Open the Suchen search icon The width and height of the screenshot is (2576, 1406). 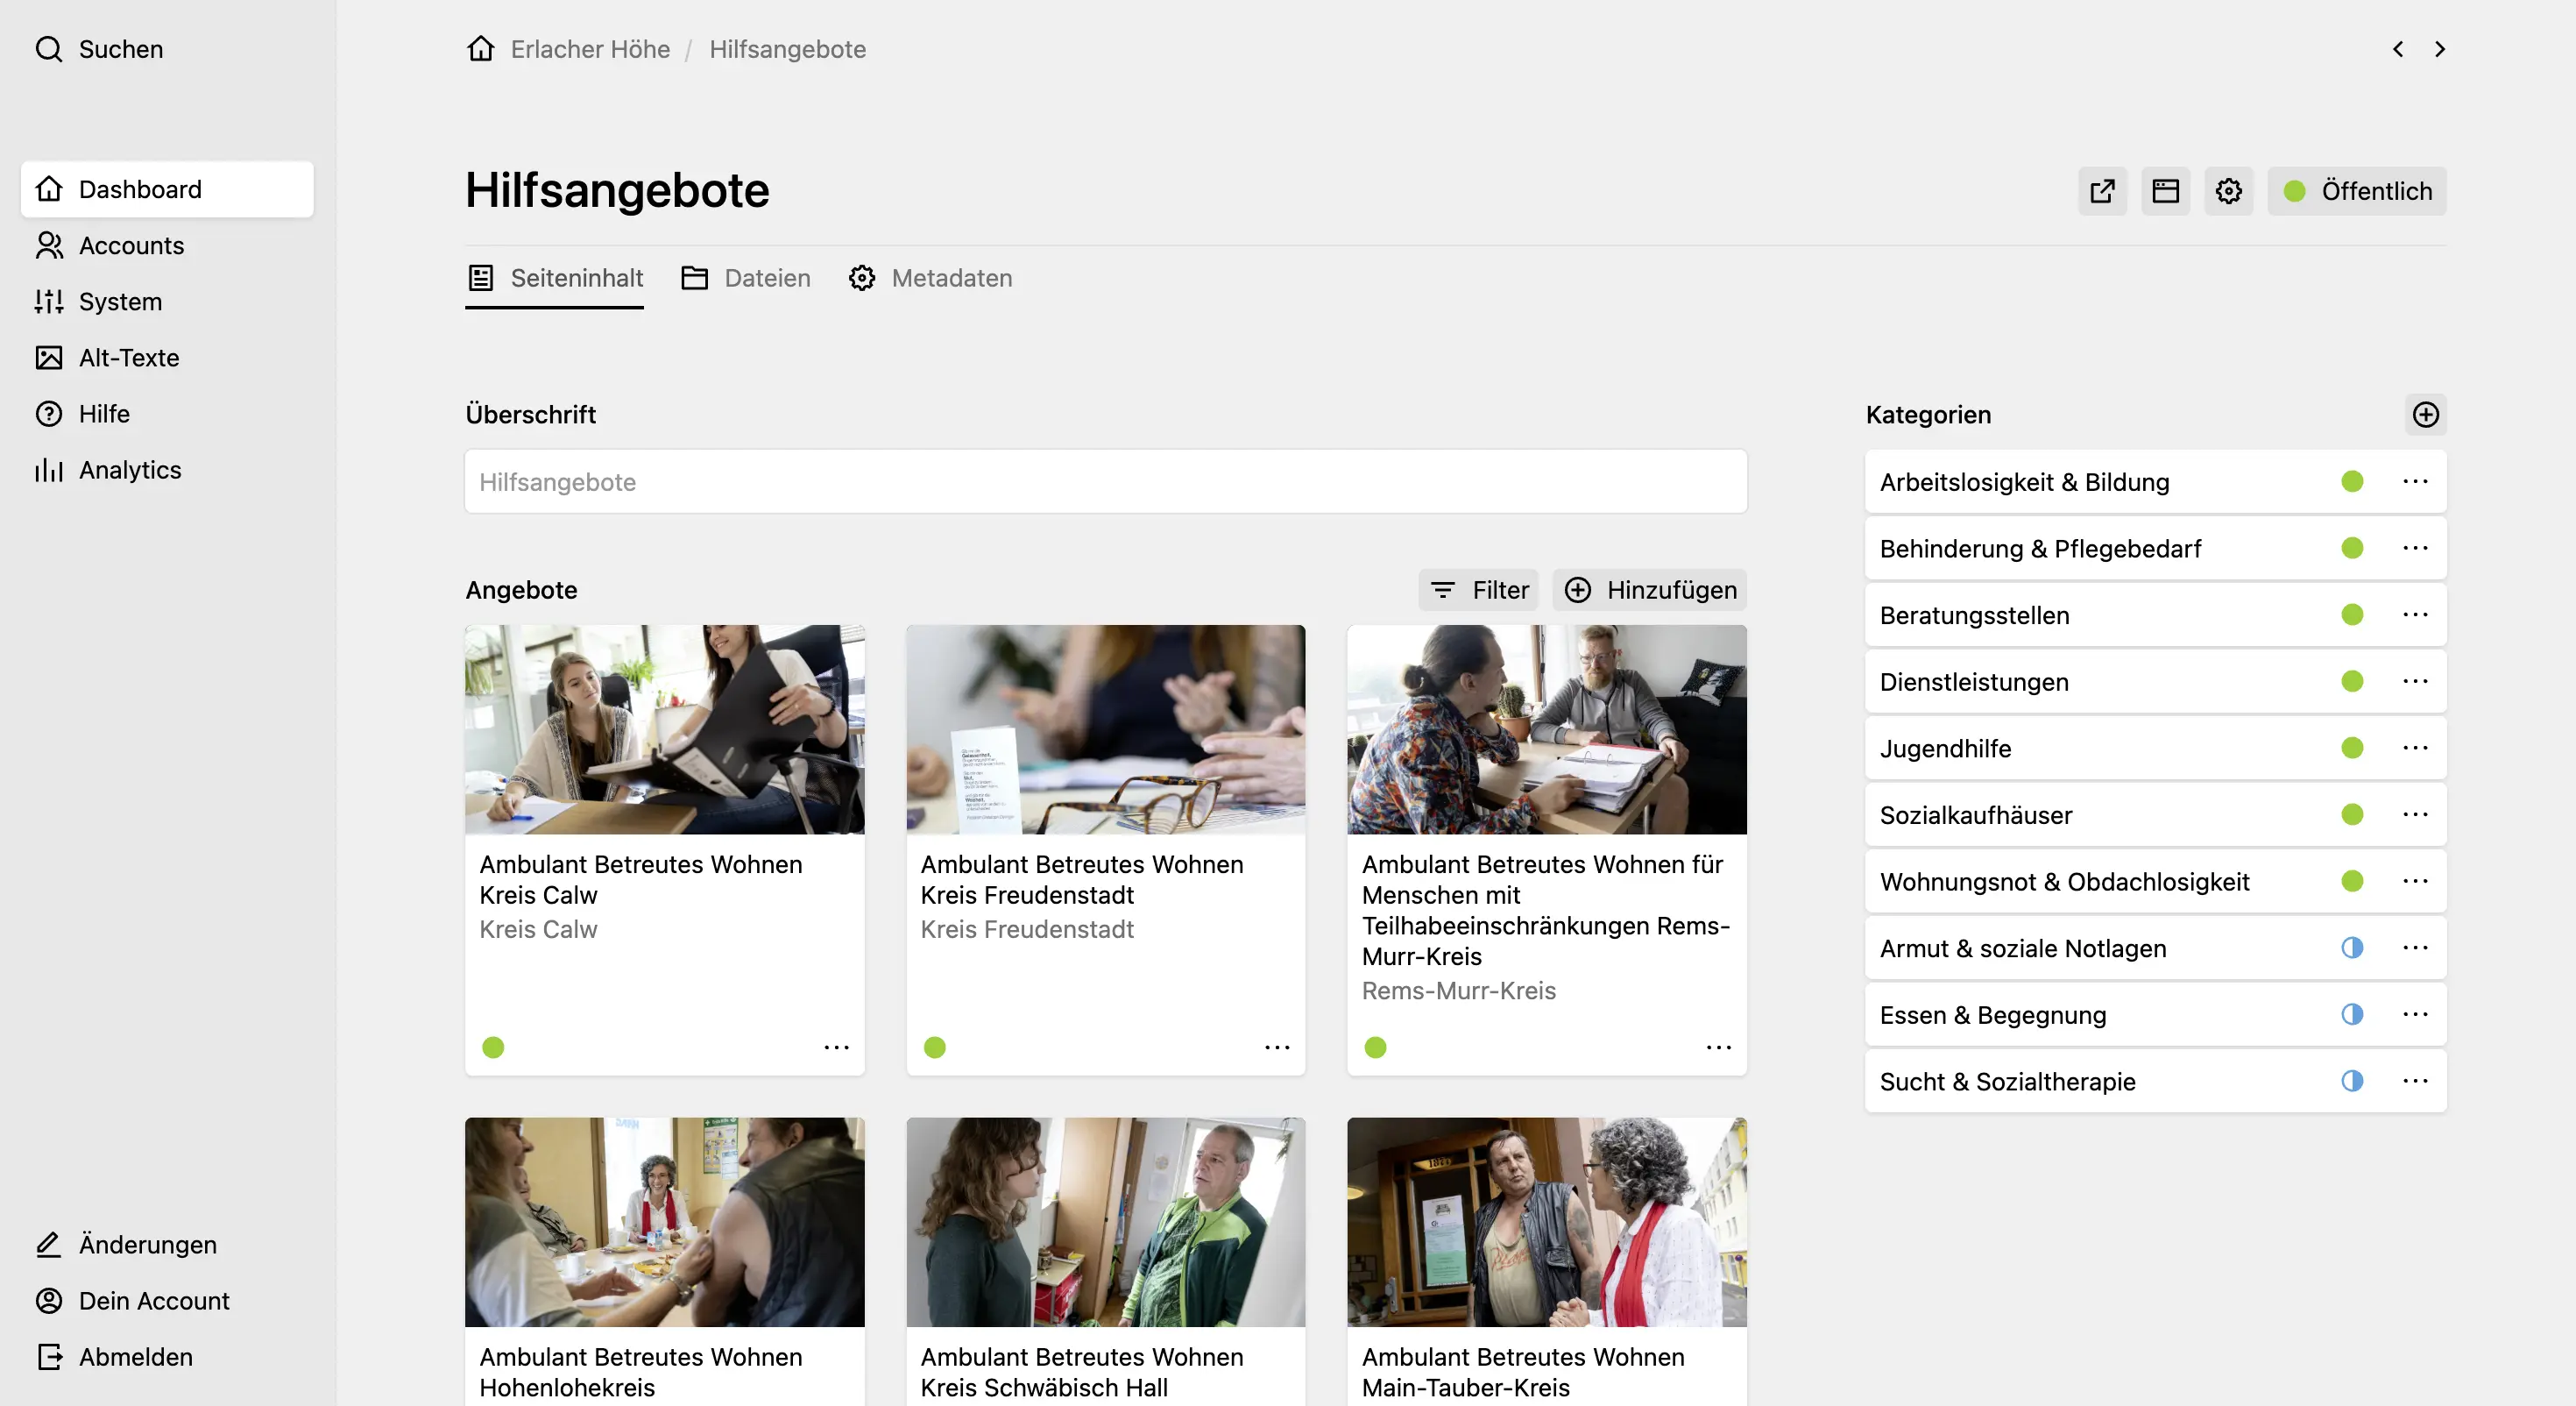pyautogui.click(x=49, y=48)
